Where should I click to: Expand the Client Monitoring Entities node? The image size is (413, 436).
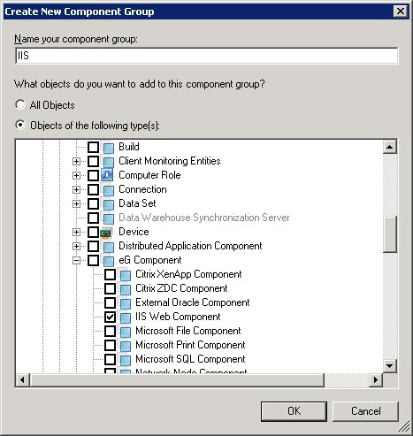pos(76,161)
